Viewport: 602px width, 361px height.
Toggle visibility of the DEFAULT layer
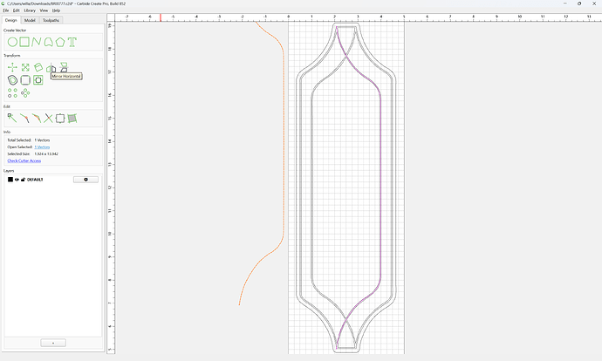17,180
